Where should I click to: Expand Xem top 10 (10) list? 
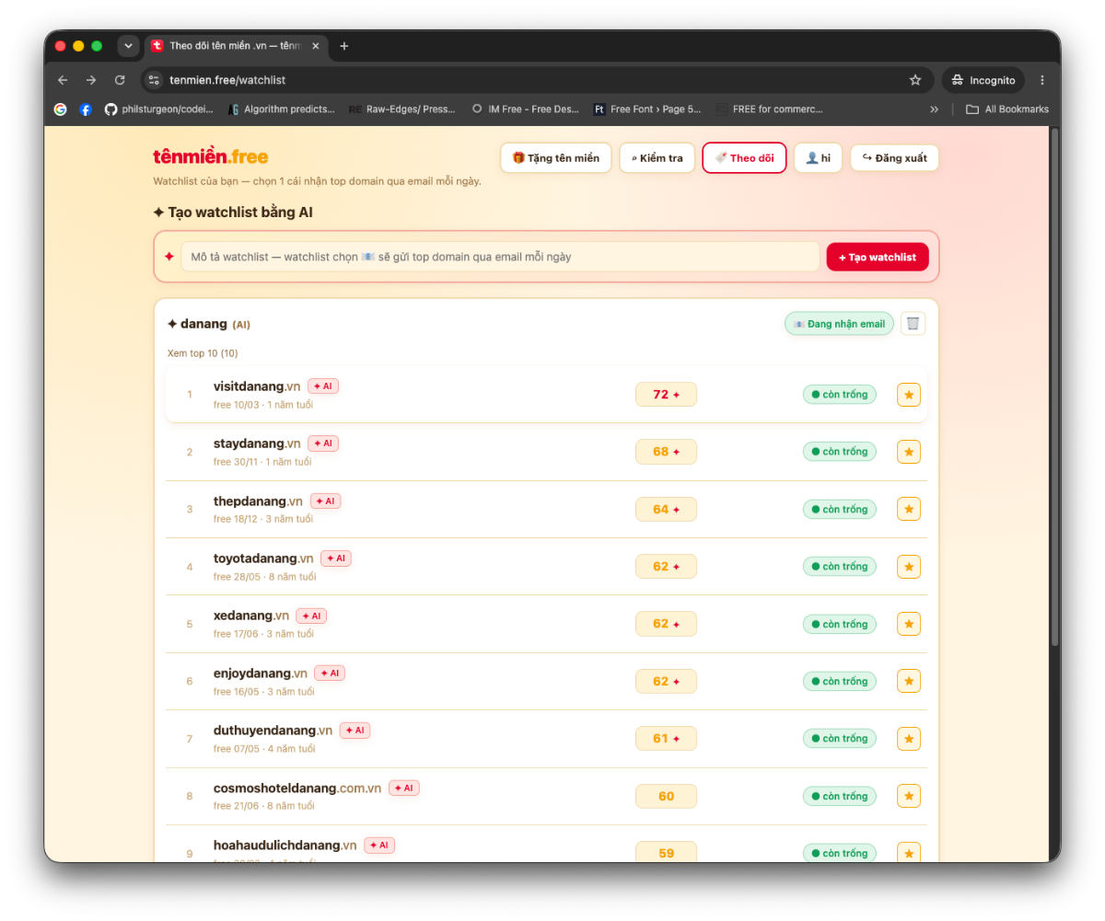coord(203,353)
